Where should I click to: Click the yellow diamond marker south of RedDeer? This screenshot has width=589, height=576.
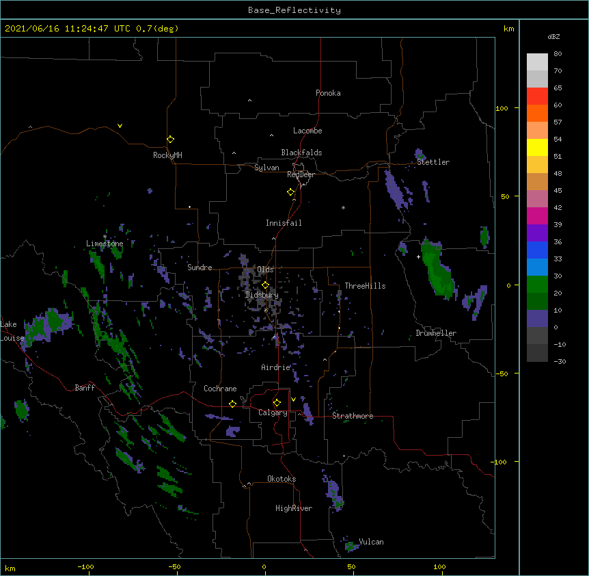(290, 192)
